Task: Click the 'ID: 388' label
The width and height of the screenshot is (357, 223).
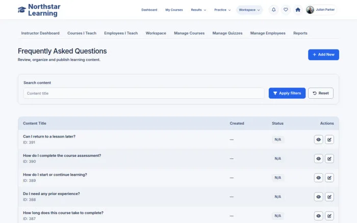Action: [30, 200]
